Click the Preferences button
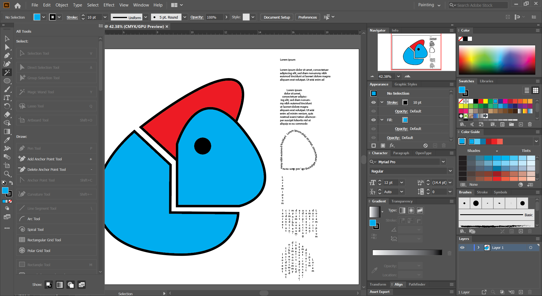This screenshot has width=542, height=296. [x=307, y=17]
